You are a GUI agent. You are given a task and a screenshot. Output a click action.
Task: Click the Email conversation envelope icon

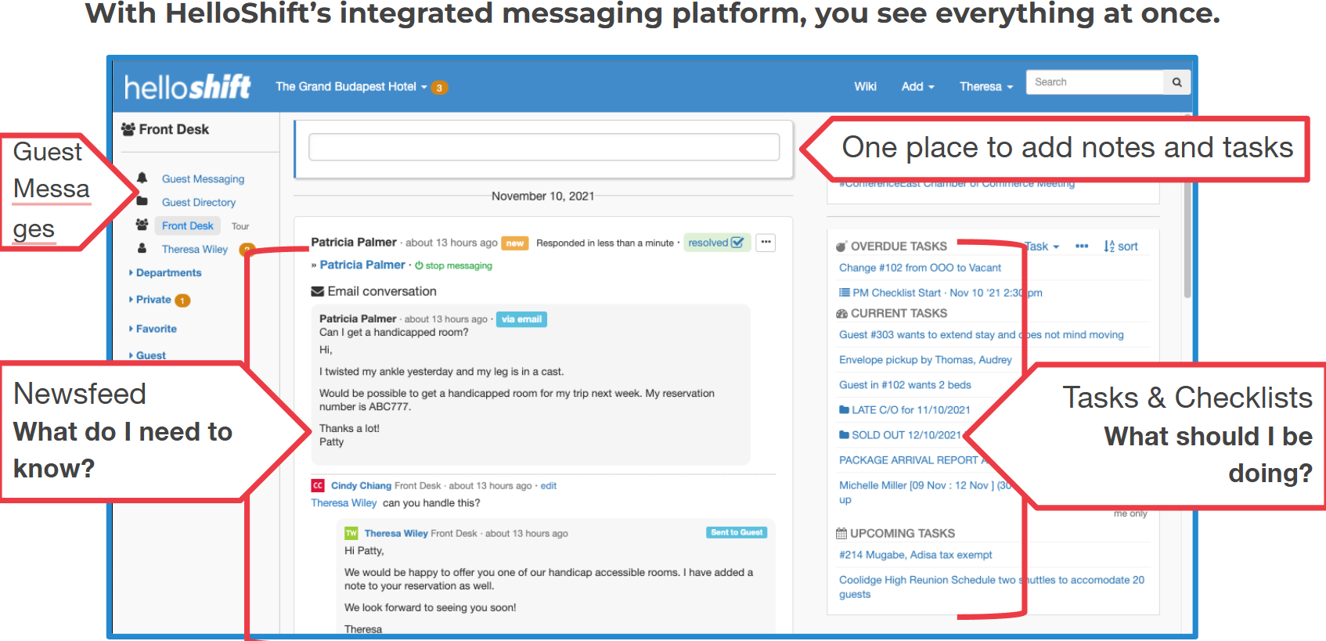(317, 291)
